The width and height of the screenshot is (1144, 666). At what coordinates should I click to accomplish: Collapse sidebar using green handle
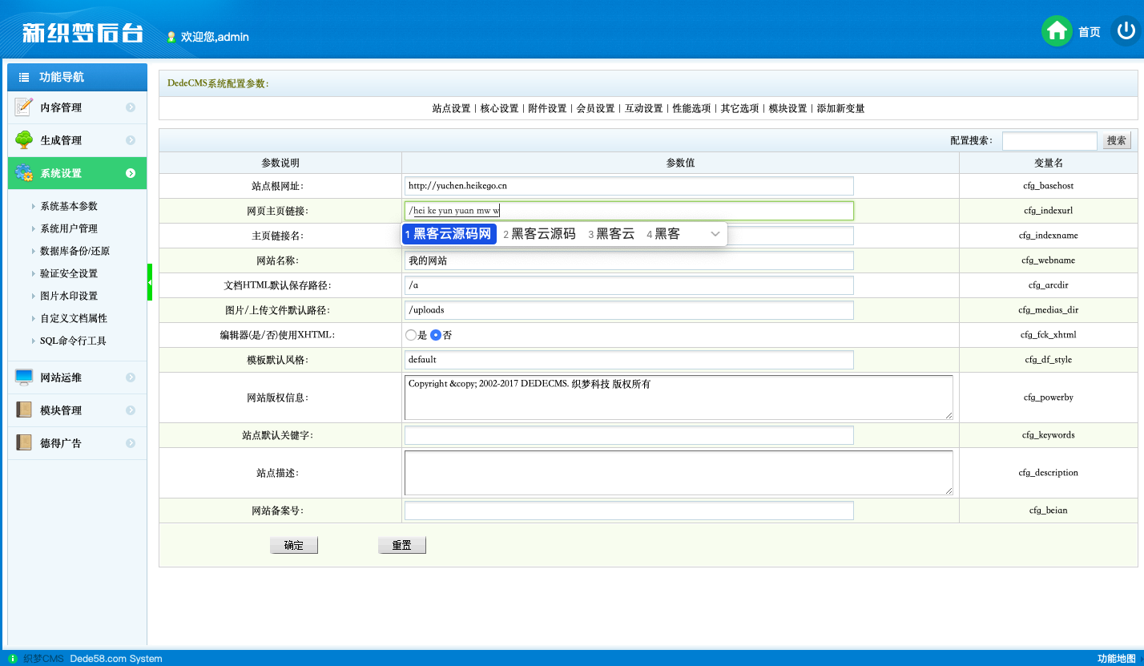[150, 282]
